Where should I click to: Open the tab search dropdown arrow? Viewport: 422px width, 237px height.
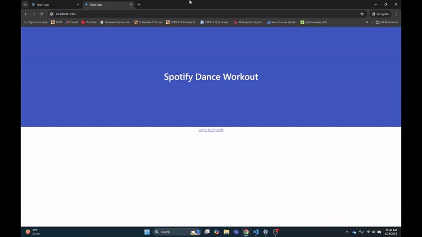coord(25,4)
